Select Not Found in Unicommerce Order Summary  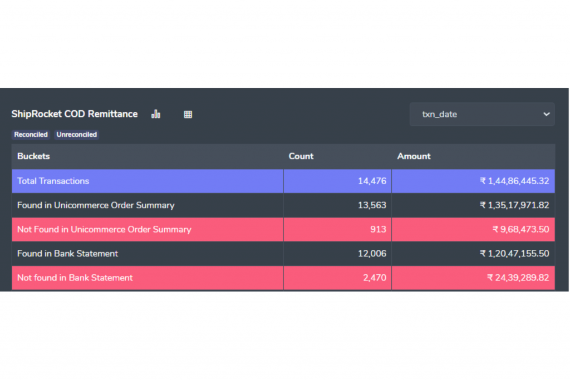pos(104,229)
